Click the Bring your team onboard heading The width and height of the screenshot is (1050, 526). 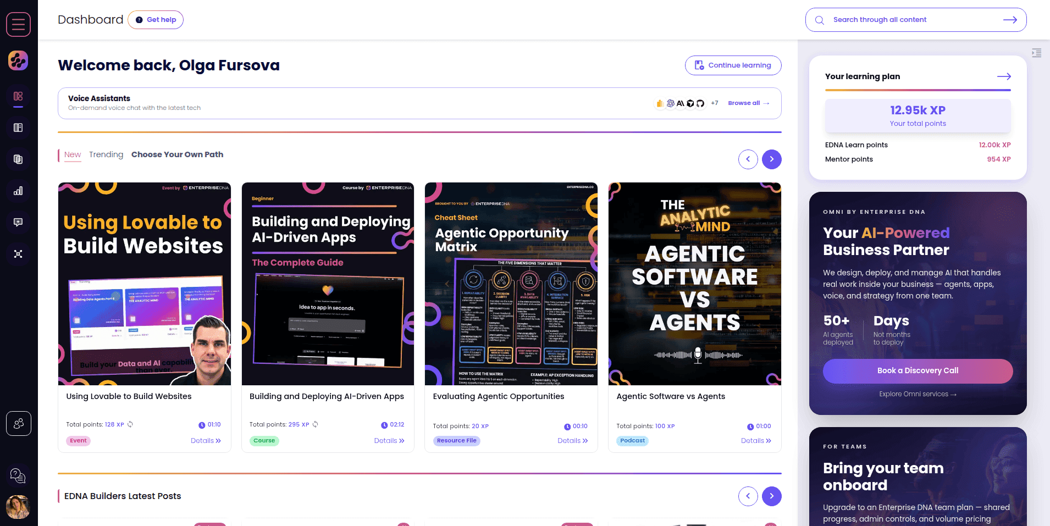(883, 477)
